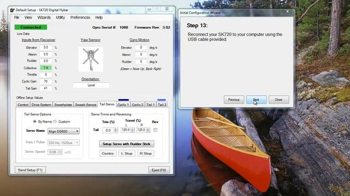350x196 pixels.
Task: Open the Wizards menu
Action: (44, 17)
